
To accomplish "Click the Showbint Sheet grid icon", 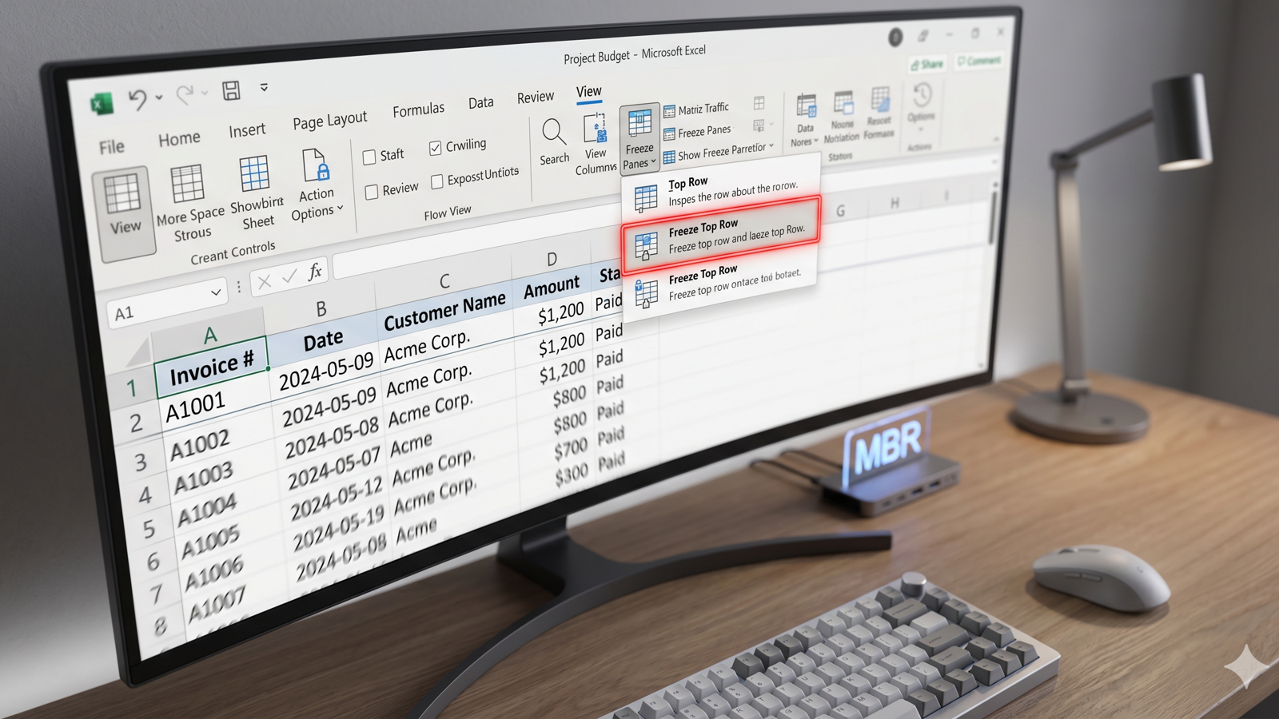I will pos(254,174).
